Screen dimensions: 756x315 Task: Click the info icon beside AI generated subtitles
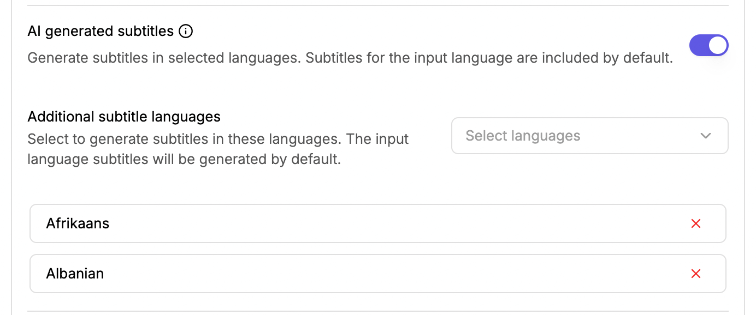(x=186, y=32)
